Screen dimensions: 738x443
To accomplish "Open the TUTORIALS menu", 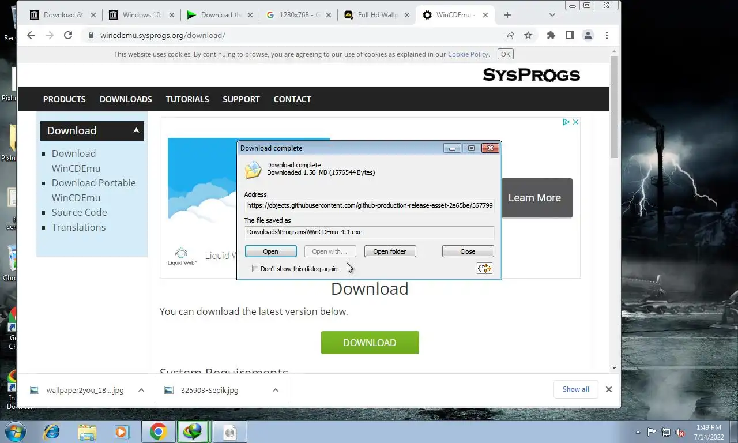I will click(x=187, y=99).
